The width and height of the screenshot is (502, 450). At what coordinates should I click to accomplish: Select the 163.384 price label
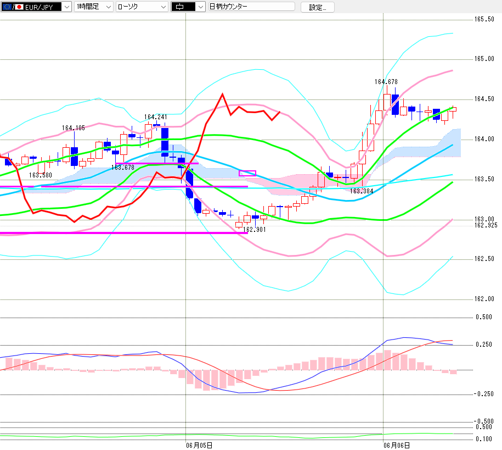(x=362, y=191)
